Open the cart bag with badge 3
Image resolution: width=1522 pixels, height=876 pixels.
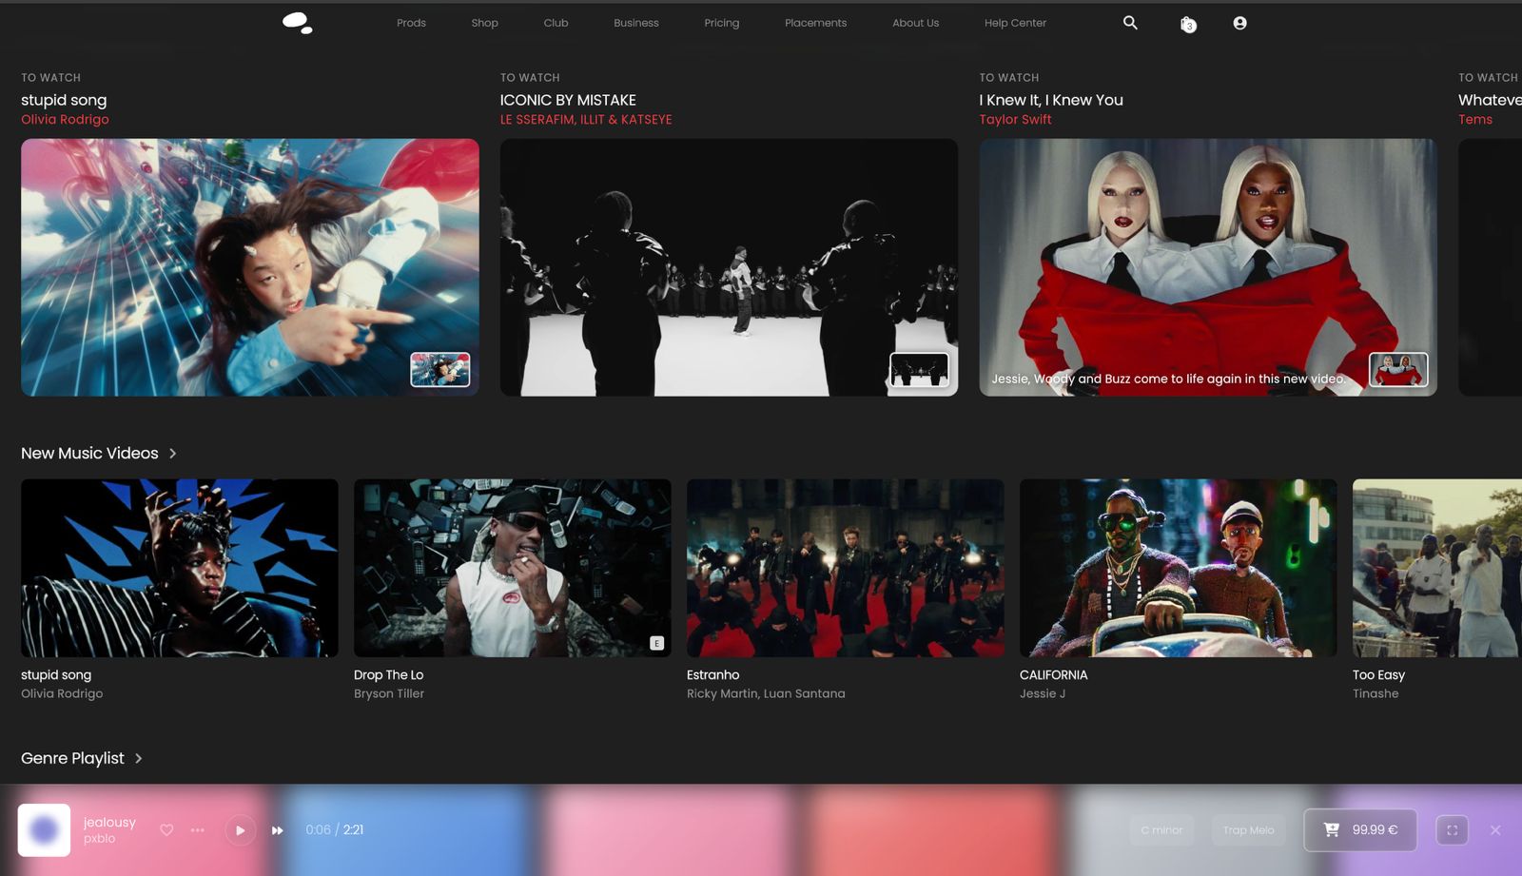click(x=1188, y=24)
